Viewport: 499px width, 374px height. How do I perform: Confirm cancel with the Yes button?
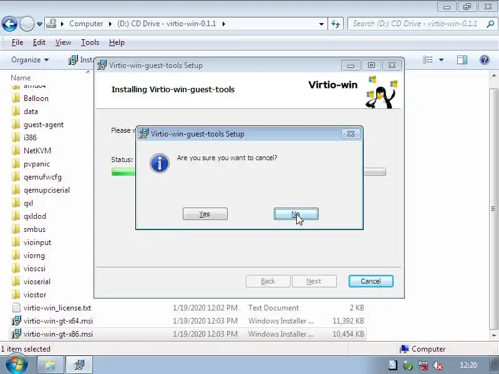click(205, 214)
